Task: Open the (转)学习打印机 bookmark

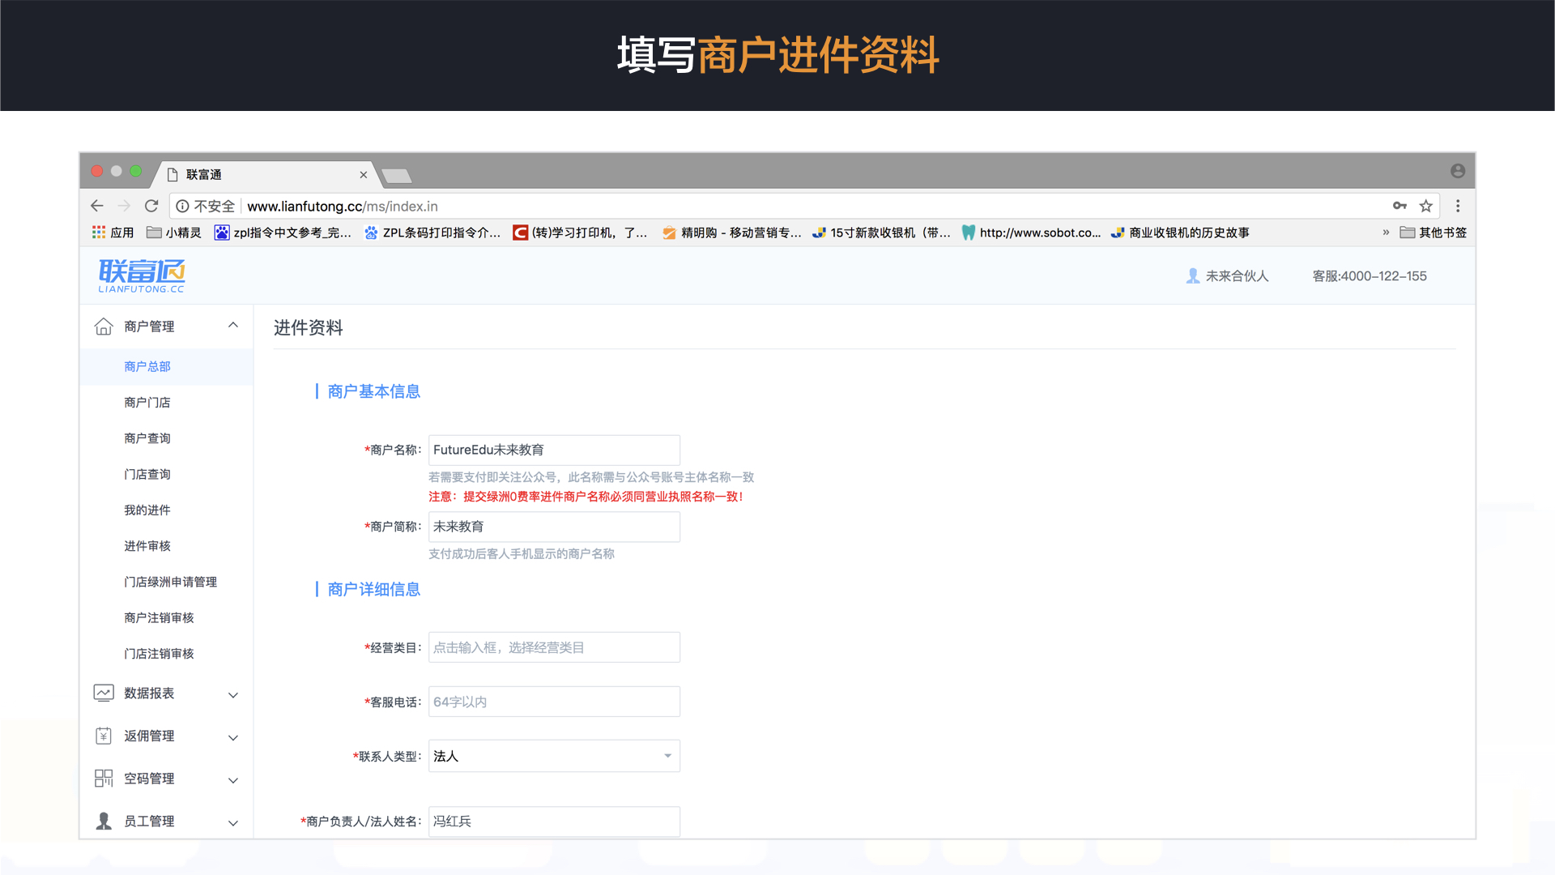Action: [x=581, y=233]
